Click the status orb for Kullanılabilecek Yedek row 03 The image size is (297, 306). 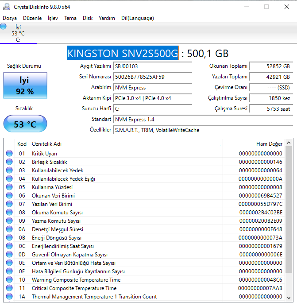[9, 170]
